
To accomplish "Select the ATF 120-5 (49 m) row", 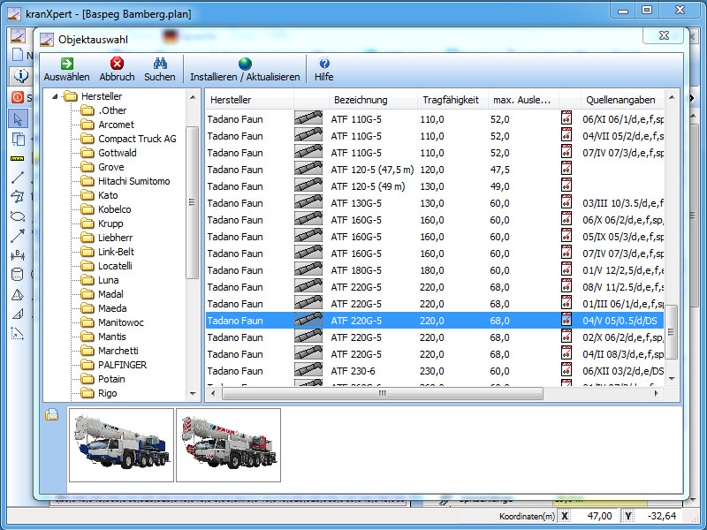I will 369,186.
